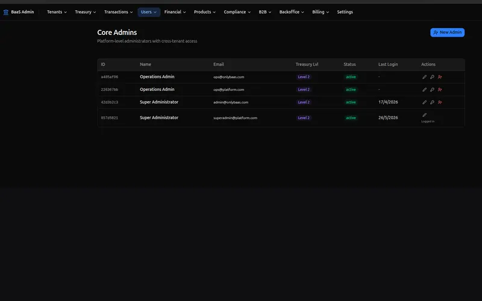
Task: Click the Treasury Lvl column header
Action: (x=307, y=64)
